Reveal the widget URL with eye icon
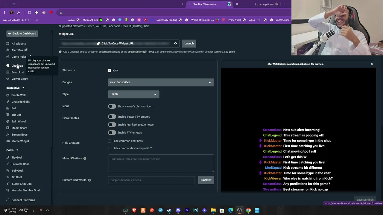 [x=176, y=44]
